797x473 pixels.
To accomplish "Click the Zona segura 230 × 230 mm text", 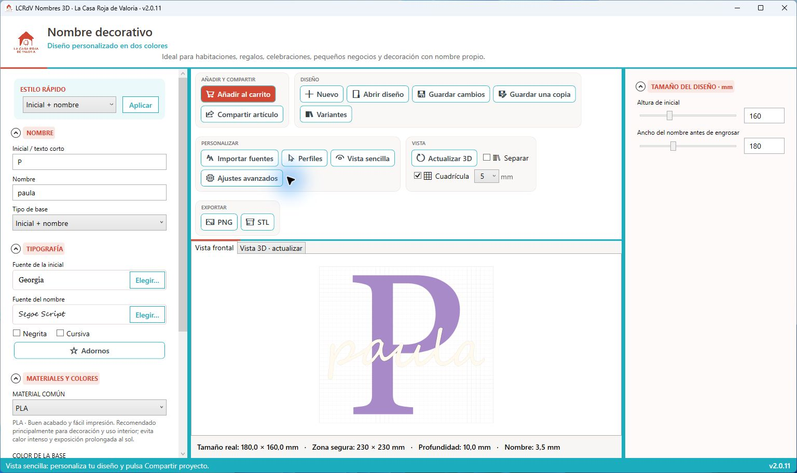I will [x=358, y=447].
